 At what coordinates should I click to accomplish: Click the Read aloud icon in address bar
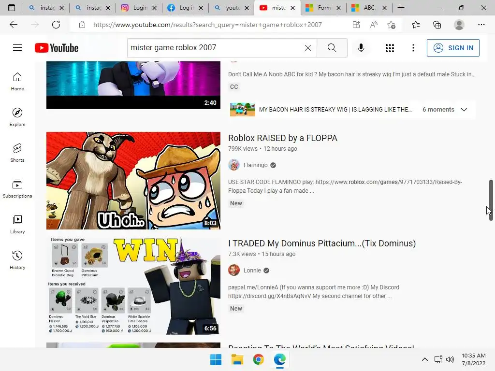(374, 25)
